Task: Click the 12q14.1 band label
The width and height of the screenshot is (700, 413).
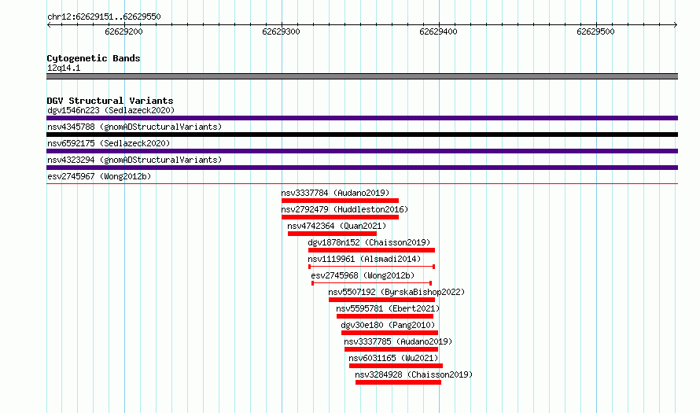Action: click(64, 68)
